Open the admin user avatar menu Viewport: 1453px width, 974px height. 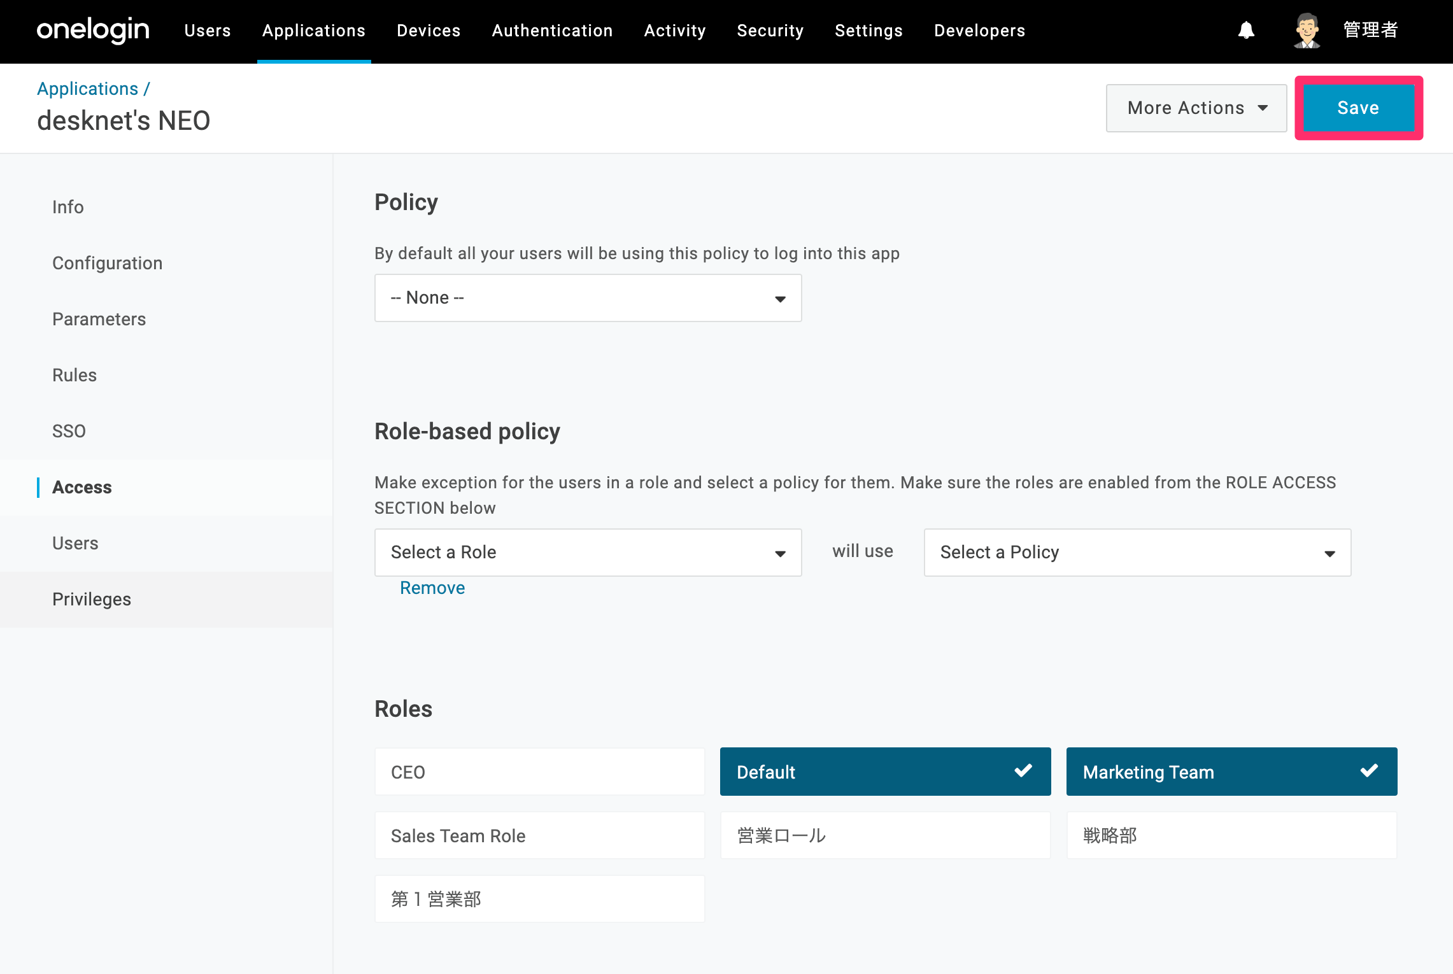click(x=1307, y=31)
